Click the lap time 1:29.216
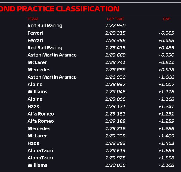Screen dimensions: 181x172 (x=115, y=129)
